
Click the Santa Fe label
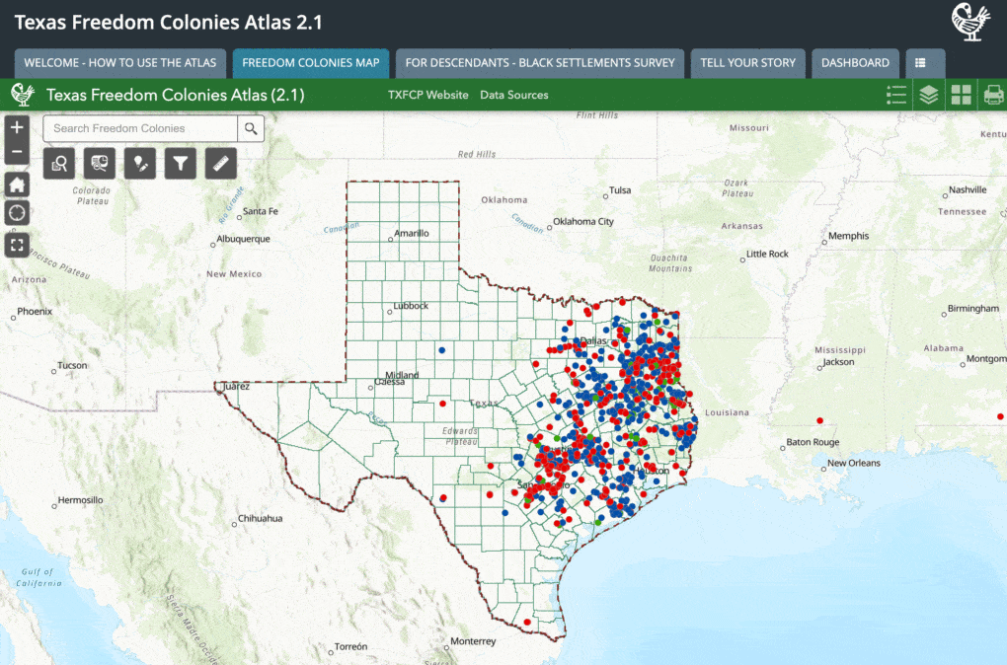(x=260, y=211)
